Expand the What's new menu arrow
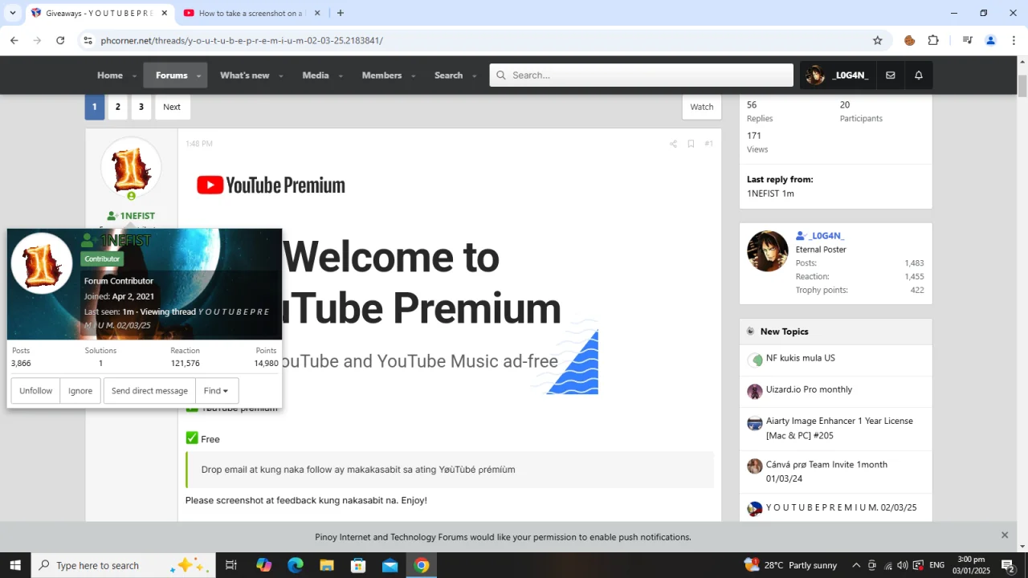The width and height of the screenshot is (1028, 578). click(281, 76)
